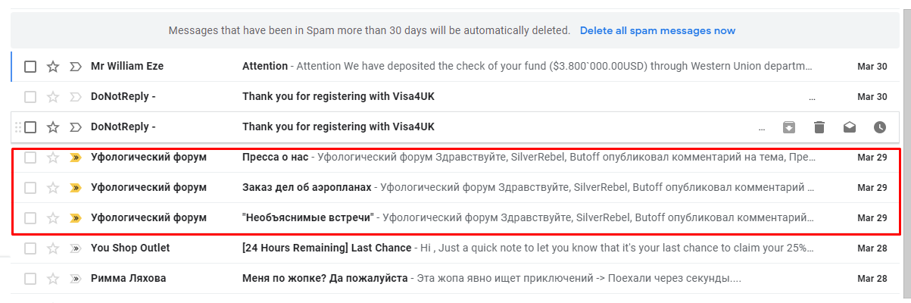
Task: Star the You Shop Outlet email
Action: 53,248
